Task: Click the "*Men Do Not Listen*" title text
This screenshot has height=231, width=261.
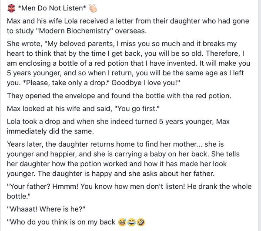Action: click(53, 8)
